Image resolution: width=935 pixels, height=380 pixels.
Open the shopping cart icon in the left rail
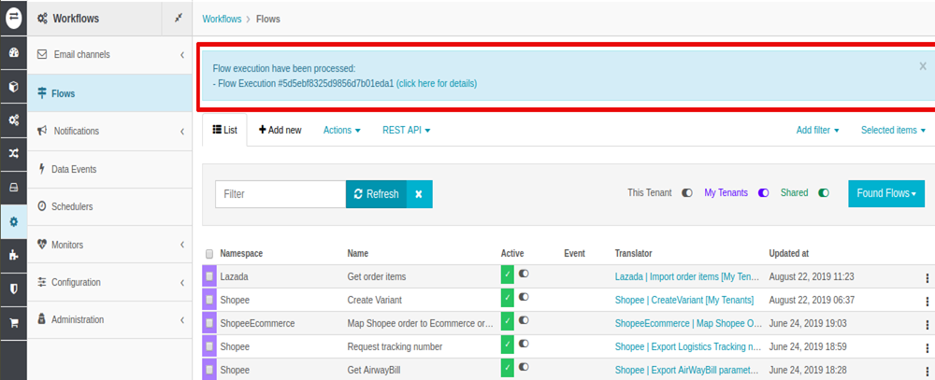click(x=13, y=323)
